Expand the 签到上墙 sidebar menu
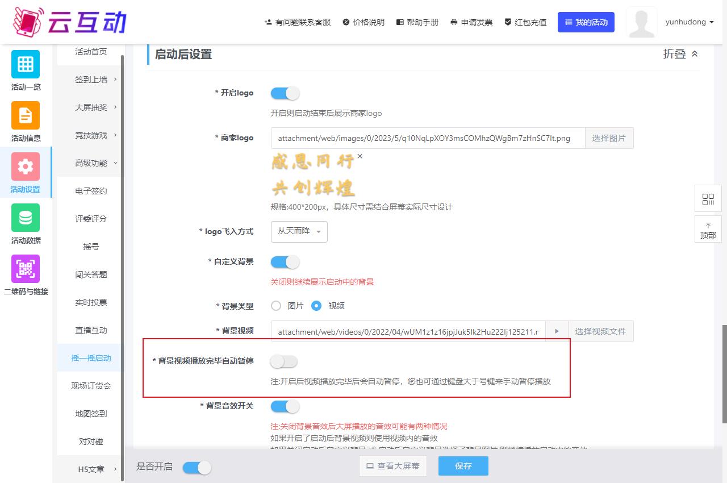 tap(91, 80)
